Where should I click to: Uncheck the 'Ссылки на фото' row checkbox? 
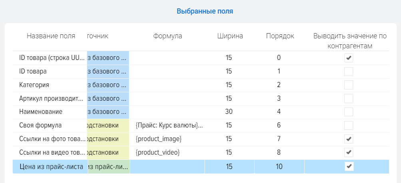pos(349,139)
